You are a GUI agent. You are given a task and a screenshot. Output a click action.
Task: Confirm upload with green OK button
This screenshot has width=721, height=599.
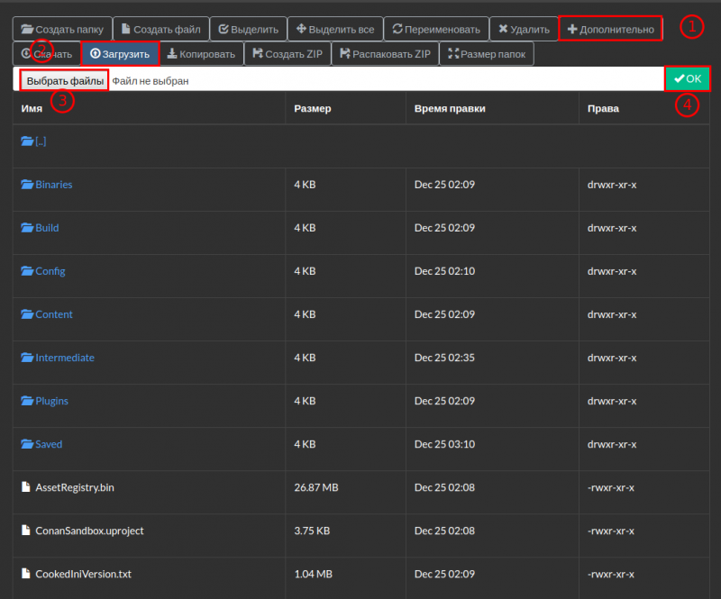click(688, 78)
